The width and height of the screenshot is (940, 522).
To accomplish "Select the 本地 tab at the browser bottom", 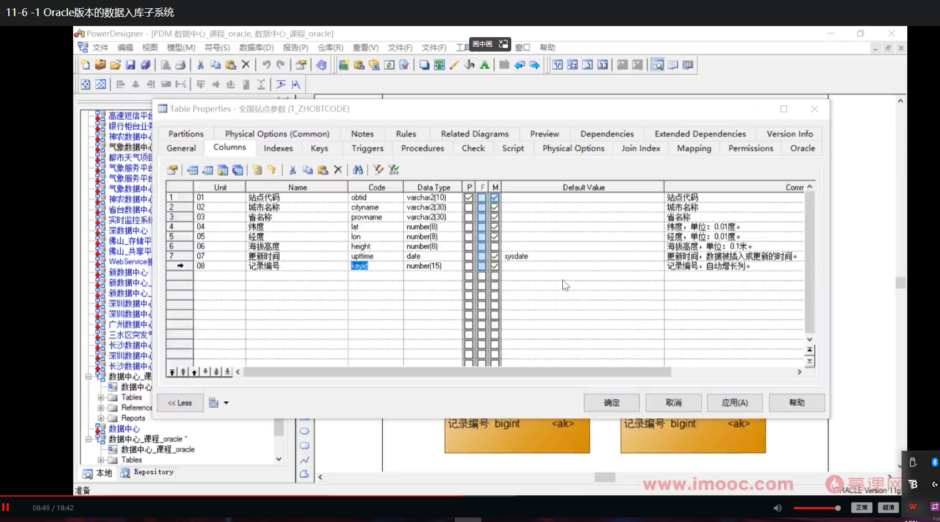I will pyautogui.click(x=97, y=473).
